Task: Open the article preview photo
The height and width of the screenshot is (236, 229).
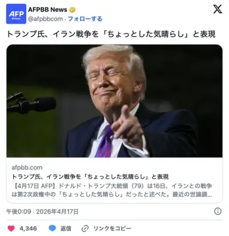Action: (114, 101)
